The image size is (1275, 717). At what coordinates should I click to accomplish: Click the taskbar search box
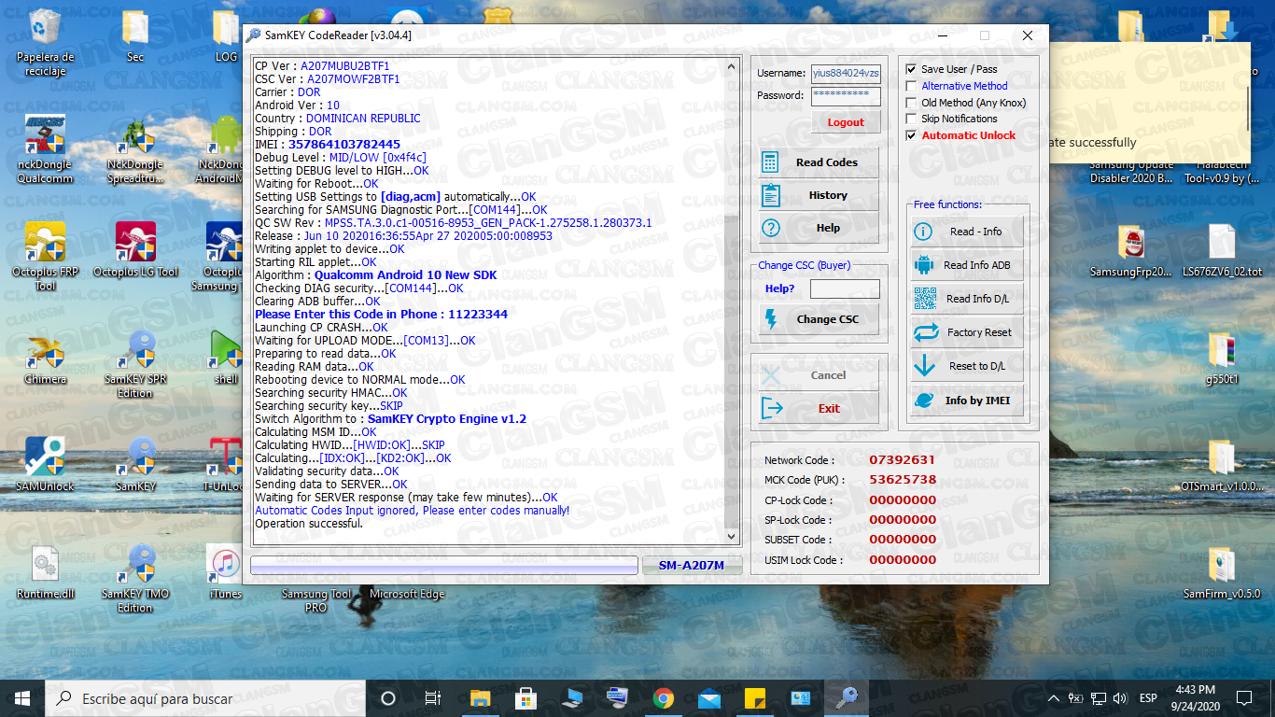point(205,698)
